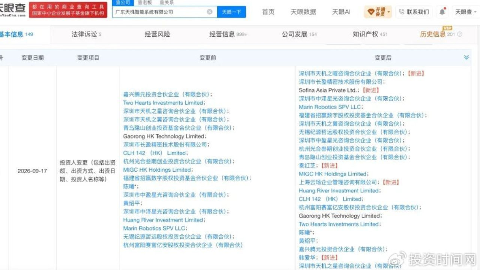This screenshot has height=270, width=480.
Task: Clear the search box with the X icon
Action: 210,12
